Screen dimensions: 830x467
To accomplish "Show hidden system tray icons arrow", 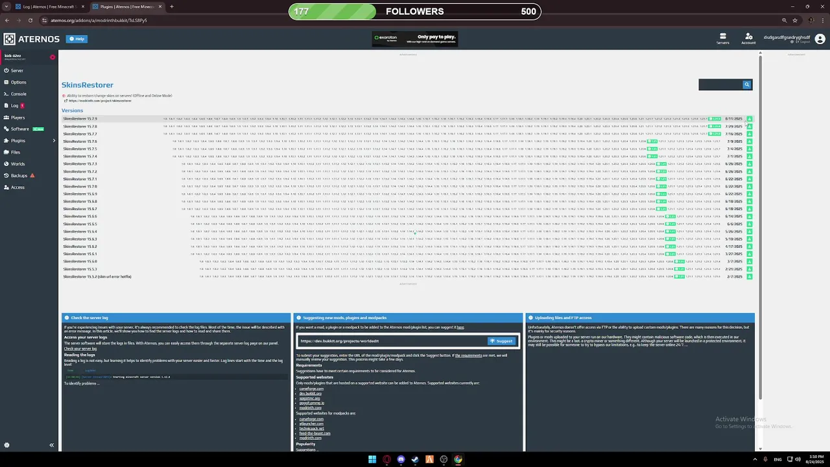I will (x=755, y=459).
